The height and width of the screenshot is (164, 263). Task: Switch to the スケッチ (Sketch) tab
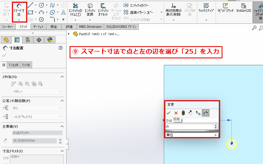23,27
